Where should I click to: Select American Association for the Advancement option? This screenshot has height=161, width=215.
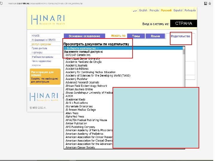(89, 144)
